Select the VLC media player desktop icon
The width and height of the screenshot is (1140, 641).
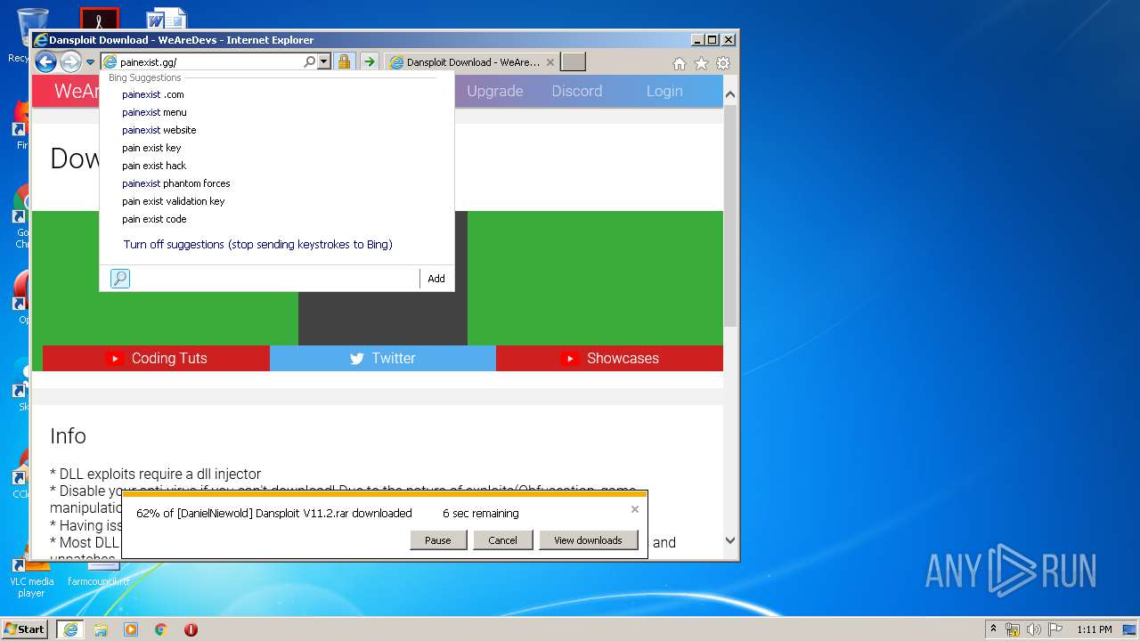click(31, 575)
